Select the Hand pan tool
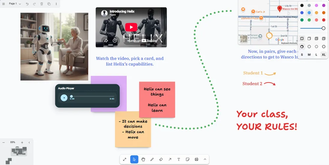The width and height of the screenshot is (329, 165). [143, 159]
